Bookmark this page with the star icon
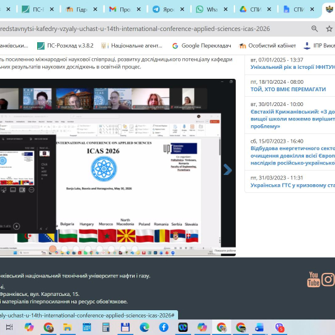 tap(329, 29)
